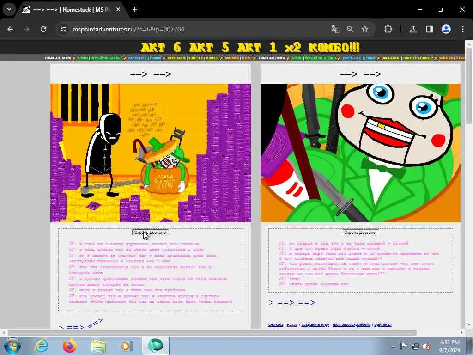Click the horizontal scrollbar right arrow

(461, 332)
